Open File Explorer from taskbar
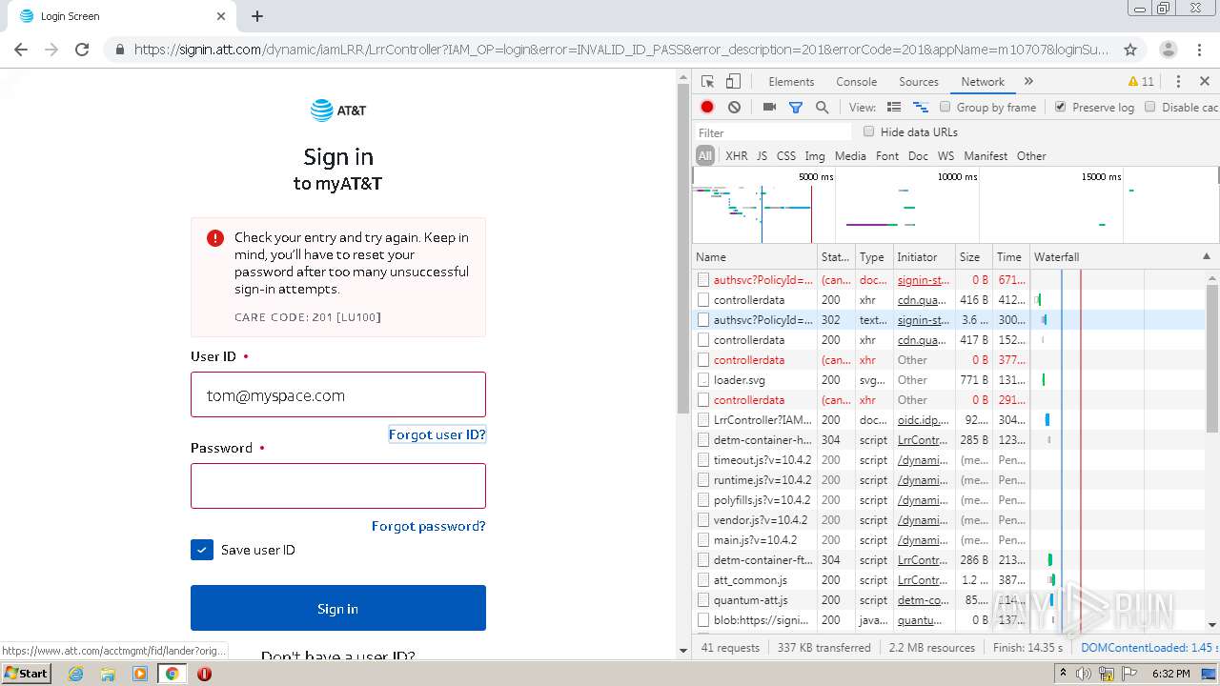The width and height of the screenshot is (1220, 686). tap(108, 674)
